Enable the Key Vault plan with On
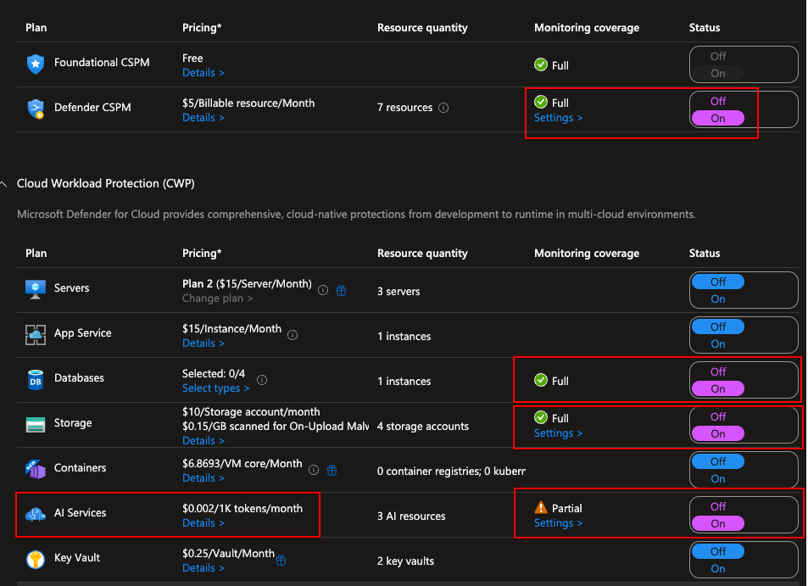Screen dimensions: 808x586 point(717,568)
